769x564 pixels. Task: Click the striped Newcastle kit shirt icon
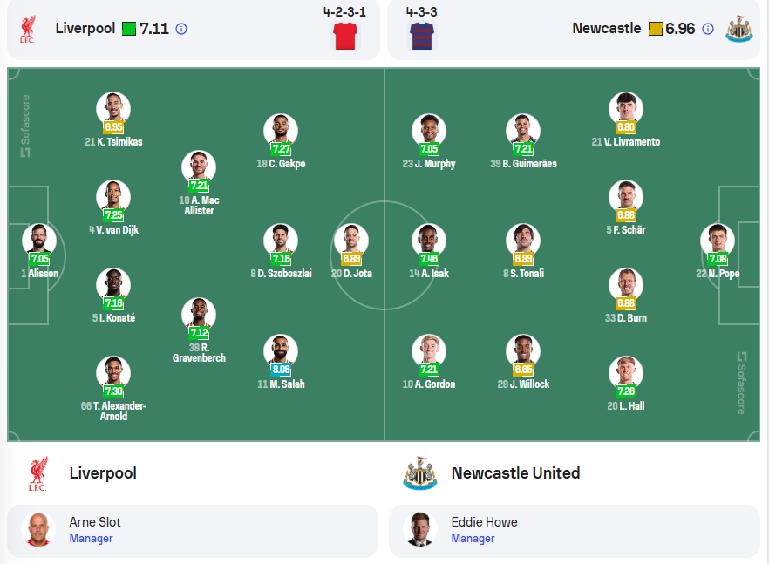[x=422, y=36]
